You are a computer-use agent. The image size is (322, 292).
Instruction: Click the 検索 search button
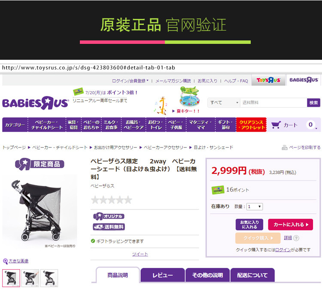click(313, 102)
